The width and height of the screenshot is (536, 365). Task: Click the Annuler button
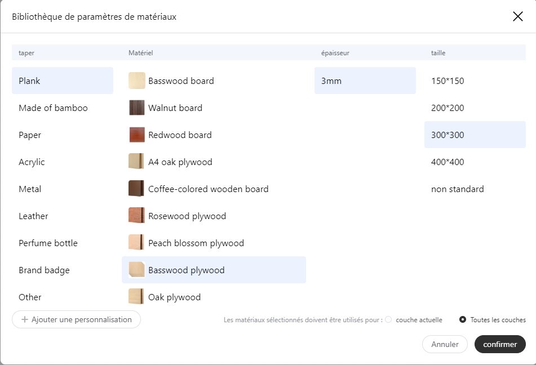coord(445,344)
